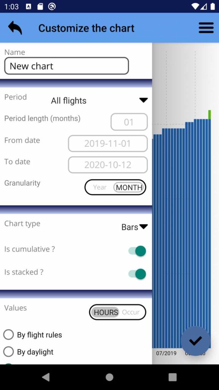The image size is (219, 390).
Task: Tap the recent apps square button
Action: [x=172, y=377]
